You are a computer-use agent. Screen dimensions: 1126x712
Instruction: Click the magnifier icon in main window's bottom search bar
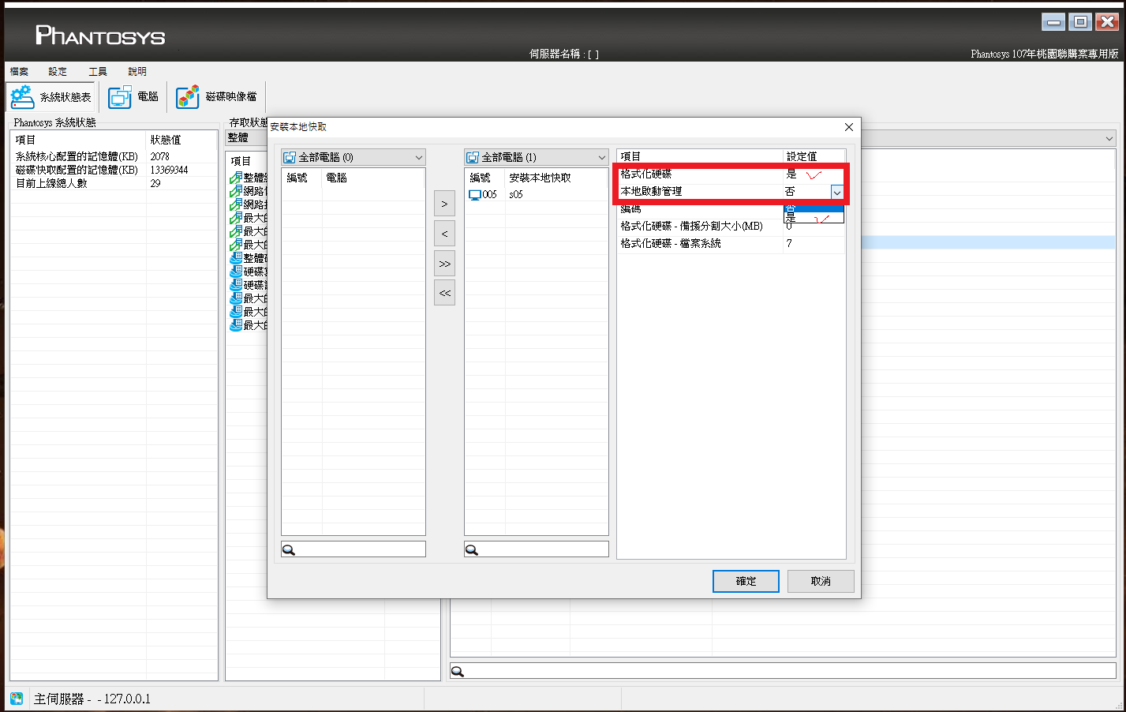click(458, 671)
